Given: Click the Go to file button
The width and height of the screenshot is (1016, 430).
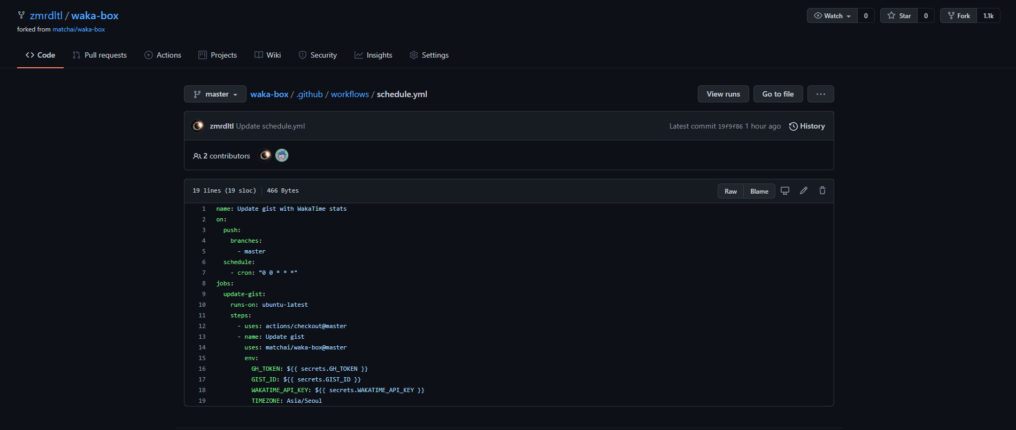Looking at the screenshot, I should 778,94.
